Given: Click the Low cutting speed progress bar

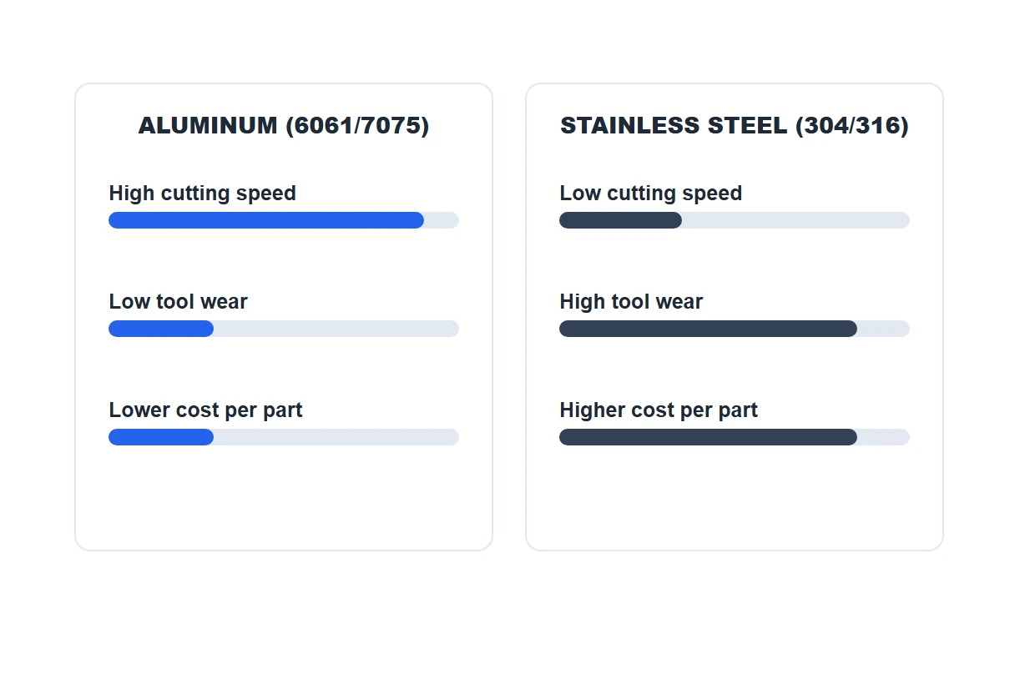Looking at the screenshot, I should tap(735, 220).
